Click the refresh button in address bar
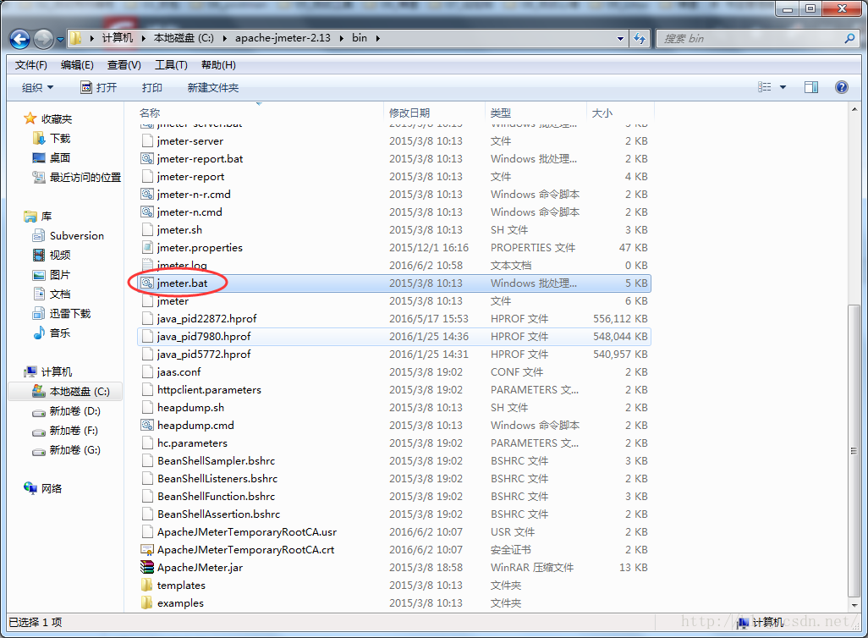This screenshot has height=638, width=868. point(640,39)
